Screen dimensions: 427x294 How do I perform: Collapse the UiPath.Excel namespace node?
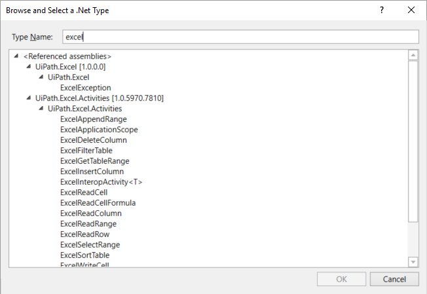pos(41,77)
